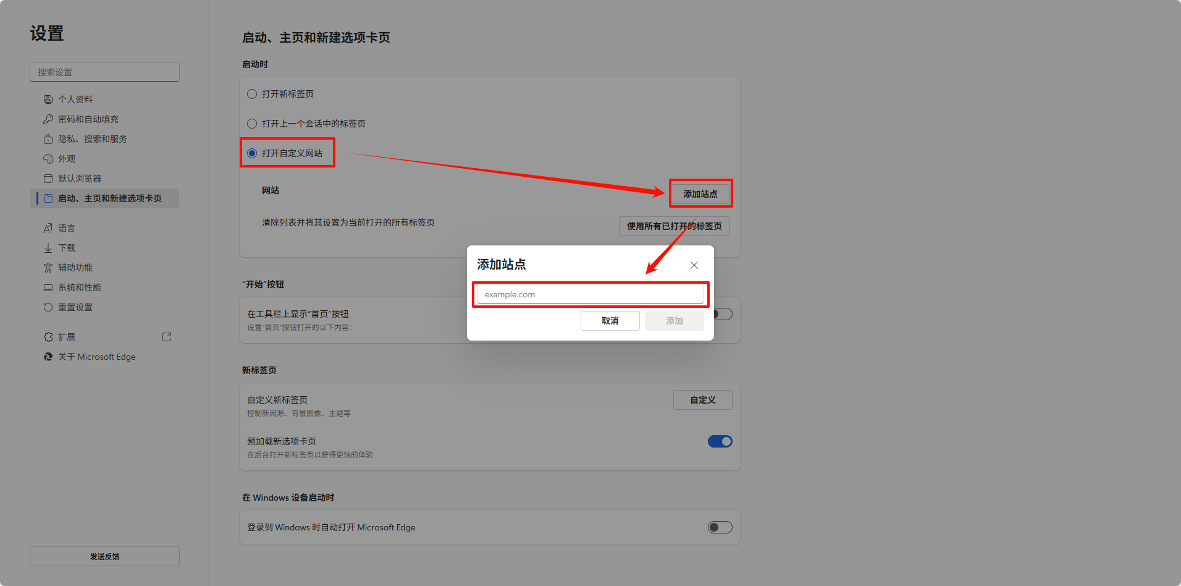1181x586 pixels.
Task: Close the 添加站点 dialog
Action: 694,265
